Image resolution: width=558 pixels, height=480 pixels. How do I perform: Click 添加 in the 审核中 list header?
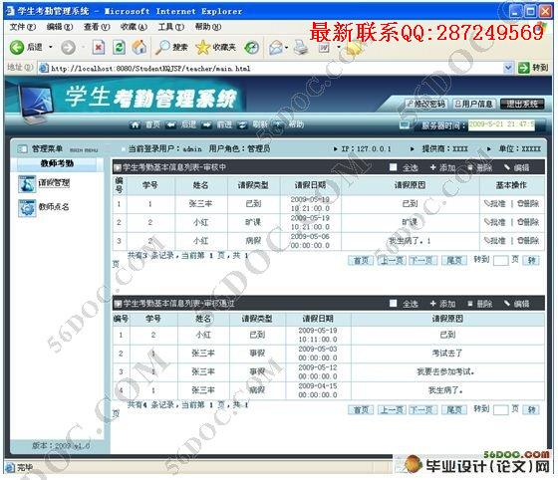(x=442, y=168)
